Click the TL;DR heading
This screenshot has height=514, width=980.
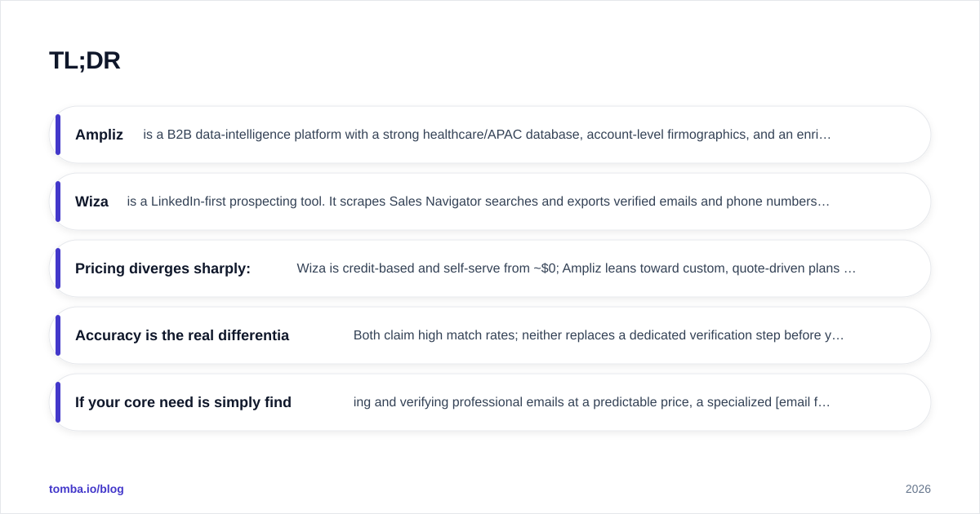(x=85, y=60)
